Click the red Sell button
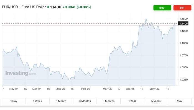Image resolution: width=194 pixels, height=110 pixels. 182,8
